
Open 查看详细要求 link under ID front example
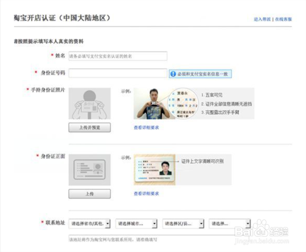point(146,194)
